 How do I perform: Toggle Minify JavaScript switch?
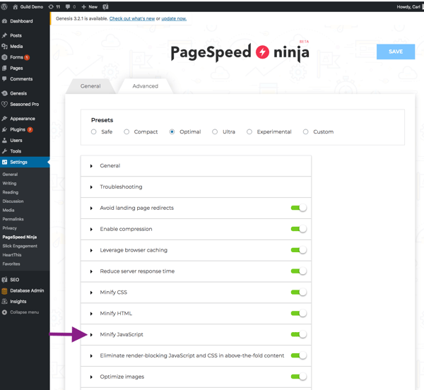[298, 334]
